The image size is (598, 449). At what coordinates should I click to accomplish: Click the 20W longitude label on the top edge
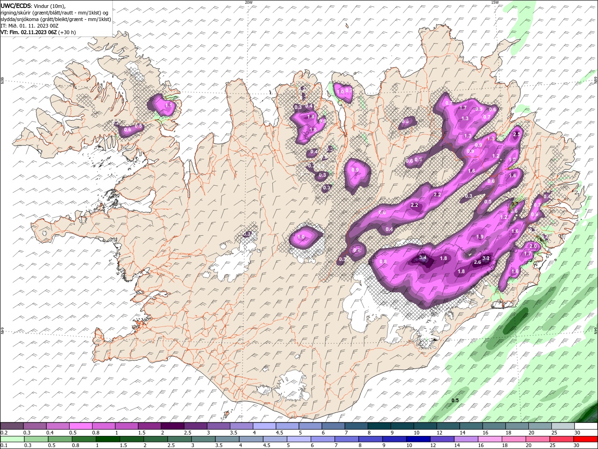249,2
